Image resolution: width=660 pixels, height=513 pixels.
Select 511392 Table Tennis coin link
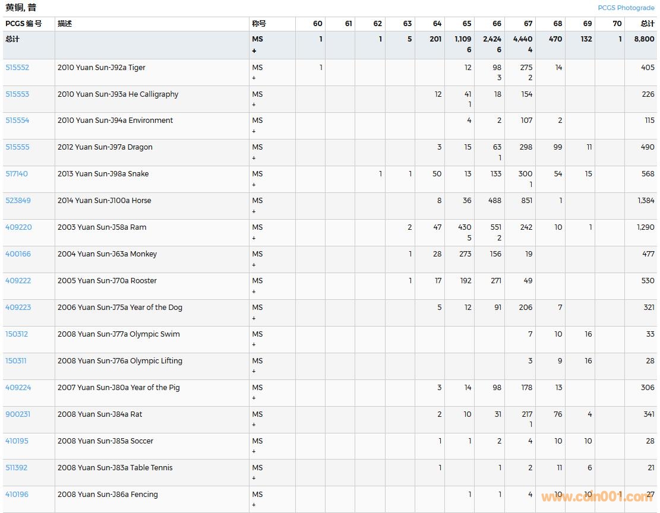coord(17,468)
